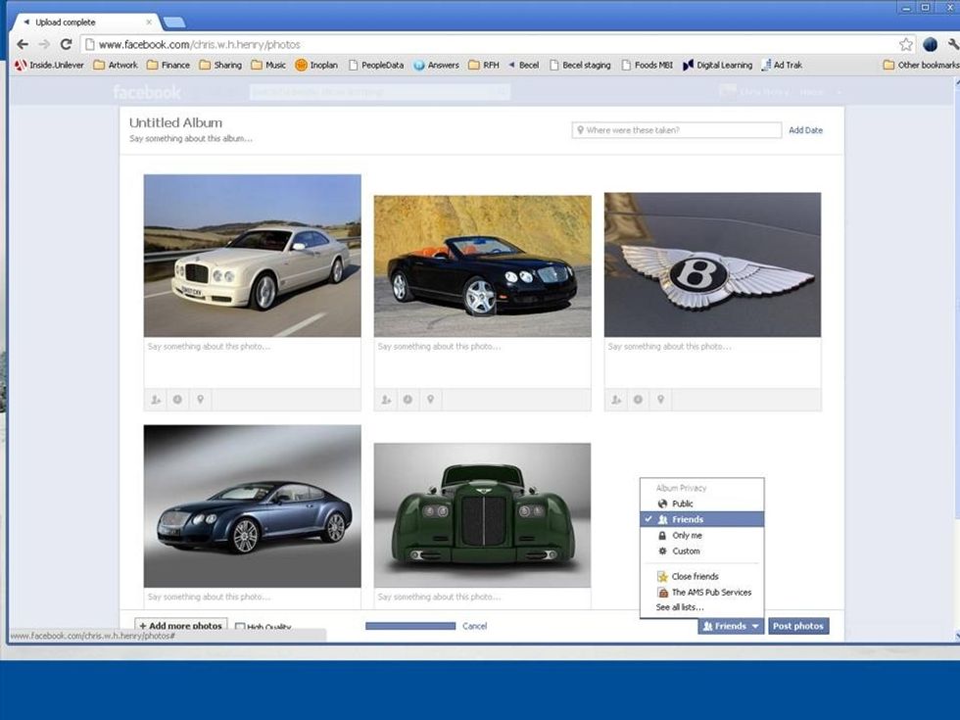Open Artwork bookmarks folder

[x=116, y=65]
